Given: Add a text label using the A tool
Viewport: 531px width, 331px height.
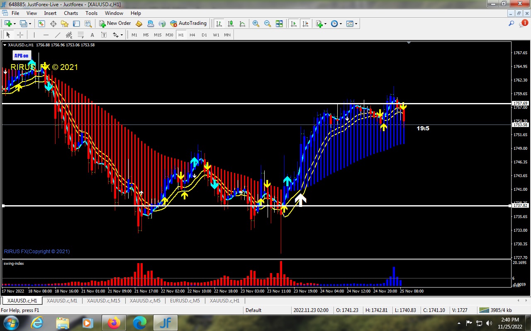Looking at the screenshot, I should click(92, 35).
